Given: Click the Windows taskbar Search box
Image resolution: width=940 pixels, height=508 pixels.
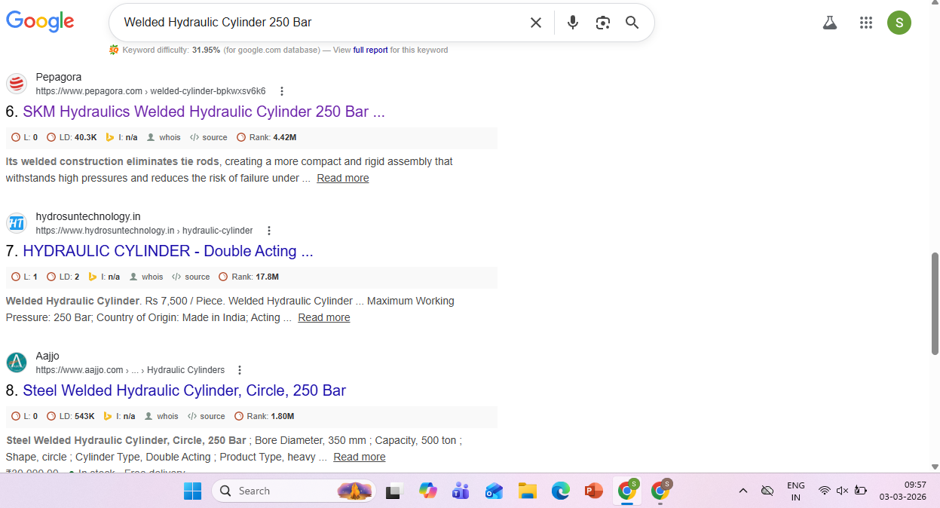Looking at the screenshot, I should (x=293, y=491).
